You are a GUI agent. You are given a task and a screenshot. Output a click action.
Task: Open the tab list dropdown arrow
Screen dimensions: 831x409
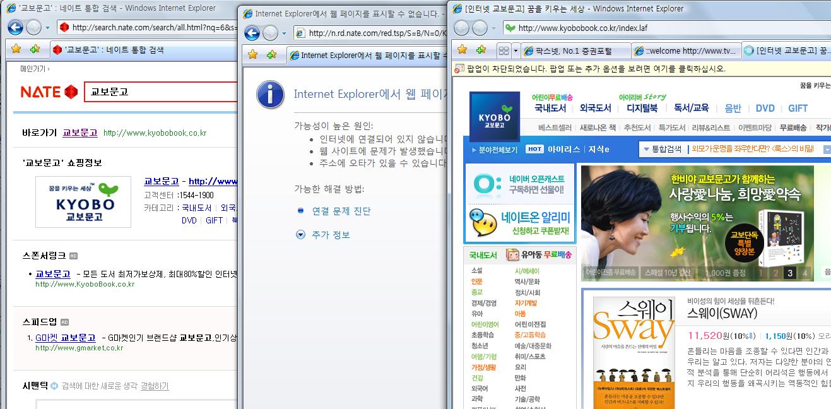tap(516, 50)
